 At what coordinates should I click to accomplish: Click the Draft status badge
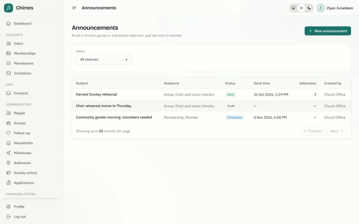tap(231, 106)
